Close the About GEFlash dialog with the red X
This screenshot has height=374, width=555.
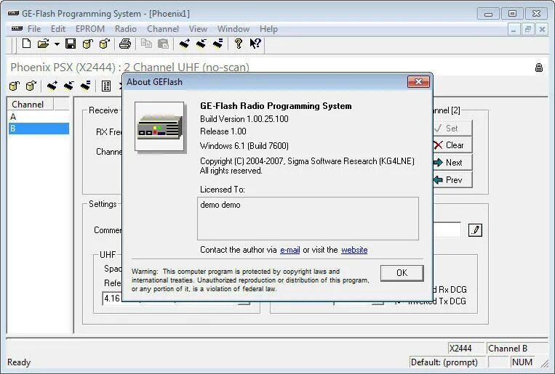(418, 81)
